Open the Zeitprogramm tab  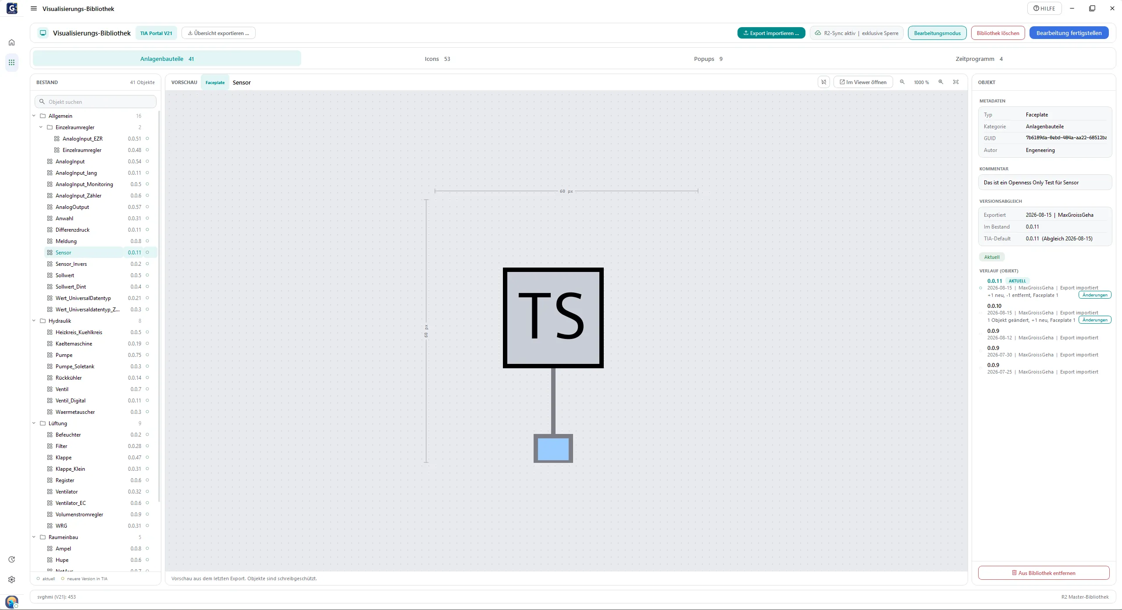[979, 59]
